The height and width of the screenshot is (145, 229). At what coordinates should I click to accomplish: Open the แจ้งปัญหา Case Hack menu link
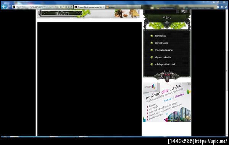coord(165,64)
